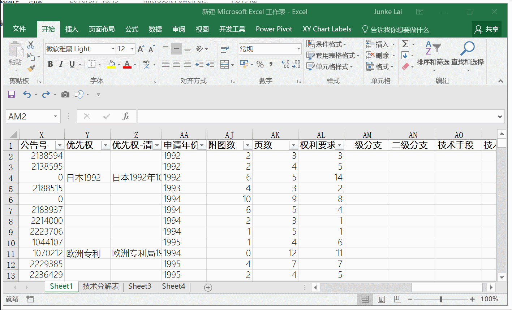Click the Name Box showing AM2
Viewport: 512px width, 310px height.
pyautogui.click(x=29, y=117)
